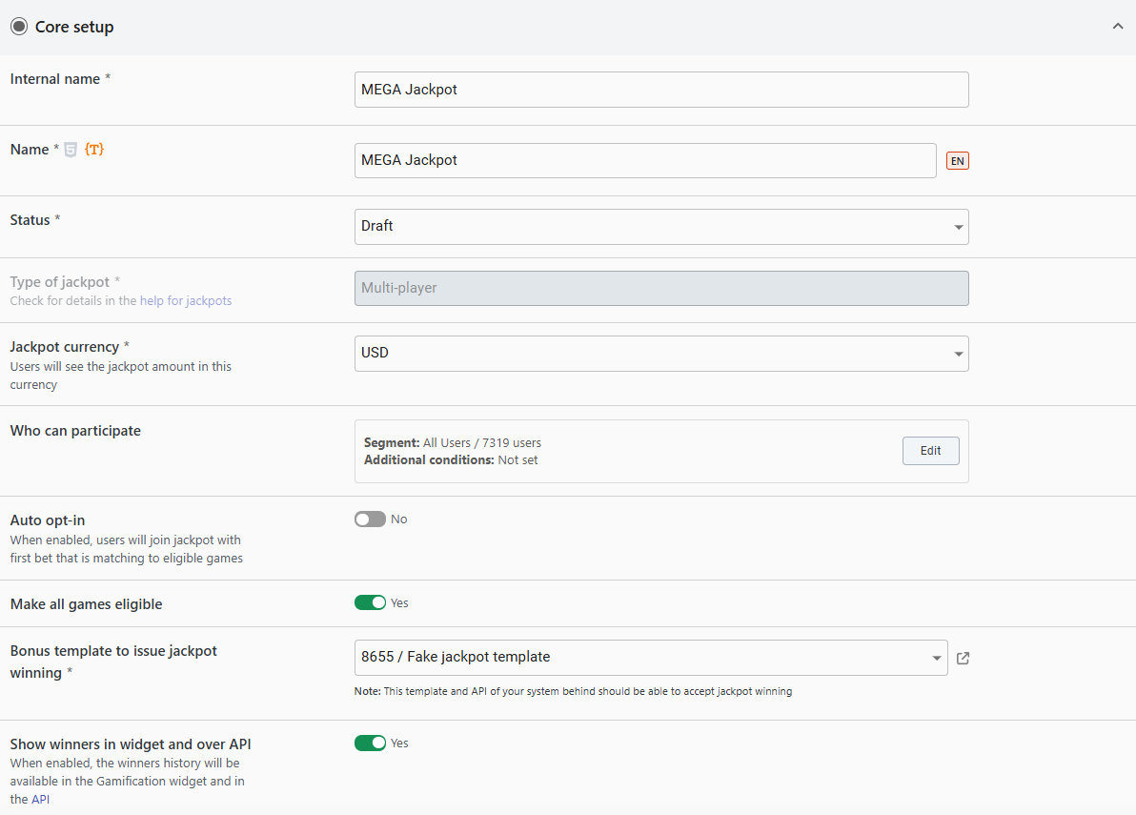
Task: Collapse the Core setup section chevron
Action: (1118, 27)
